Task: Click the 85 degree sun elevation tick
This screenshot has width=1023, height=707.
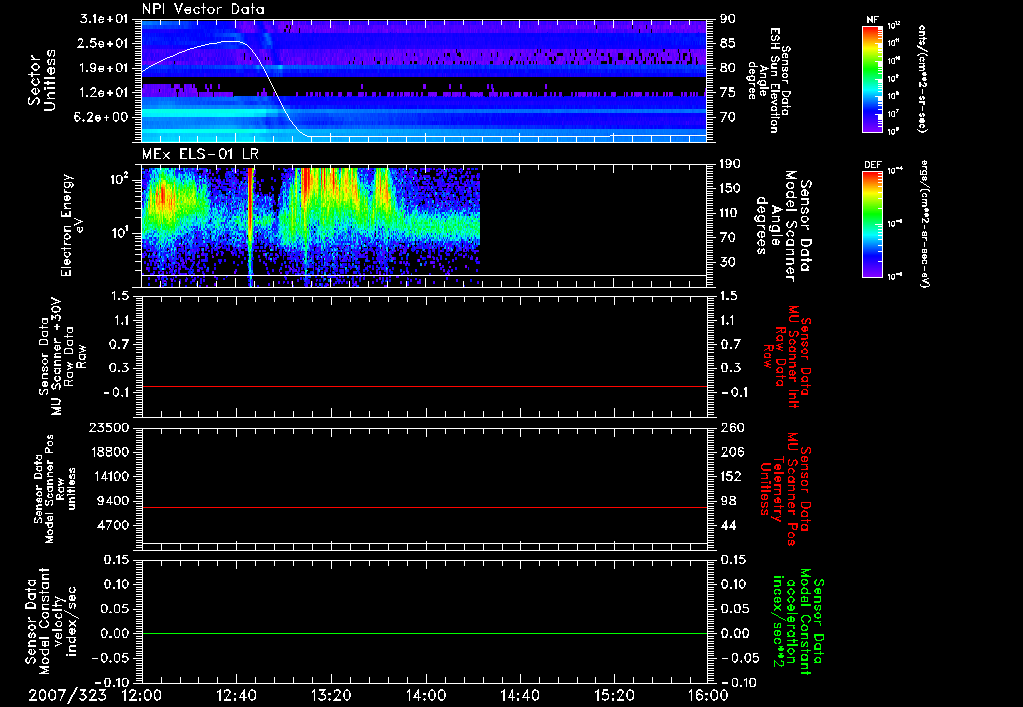Action: [728, 43]
